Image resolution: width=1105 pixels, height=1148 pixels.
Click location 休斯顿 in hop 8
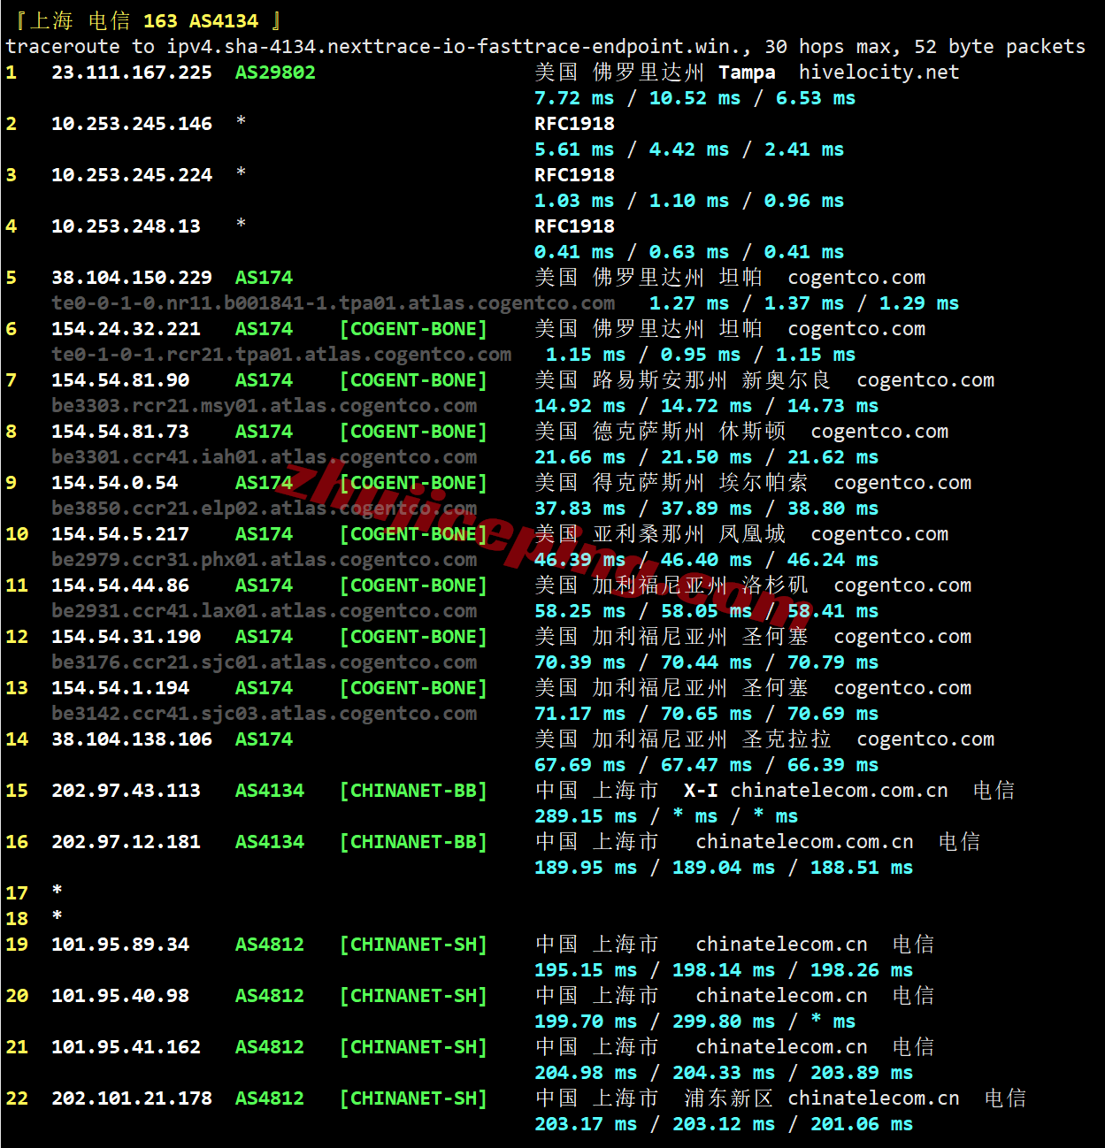(753, 432)
